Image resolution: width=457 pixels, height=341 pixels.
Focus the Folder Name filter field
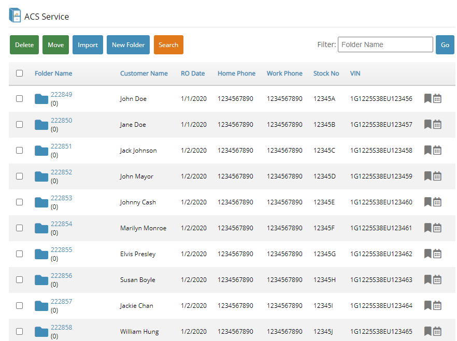pyautogui.click(x=385, y=45)
